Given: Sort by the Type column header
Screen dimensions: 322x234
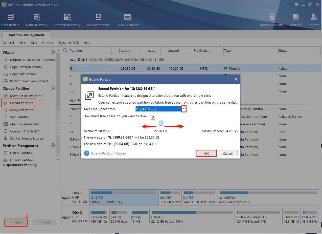Looking at the screenshot, I should (x=250, y=50).
